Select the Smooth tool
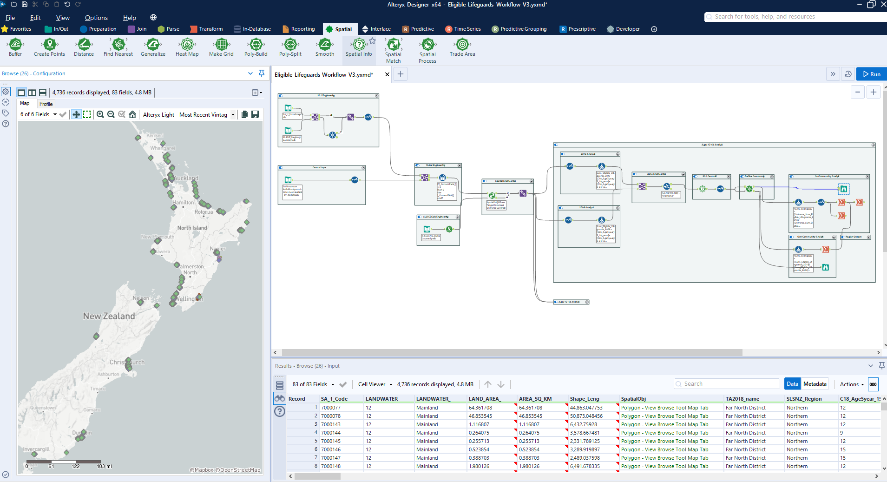This screenshot has height=482, width=887. pos(325,47)
